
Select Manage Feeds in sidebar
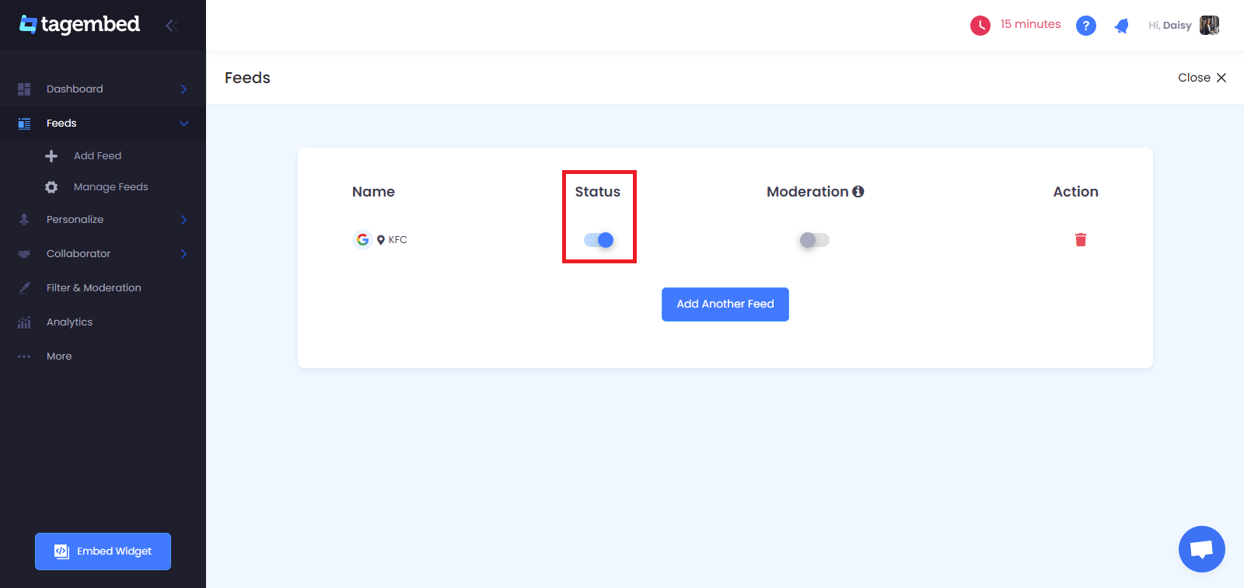[111, 187]
